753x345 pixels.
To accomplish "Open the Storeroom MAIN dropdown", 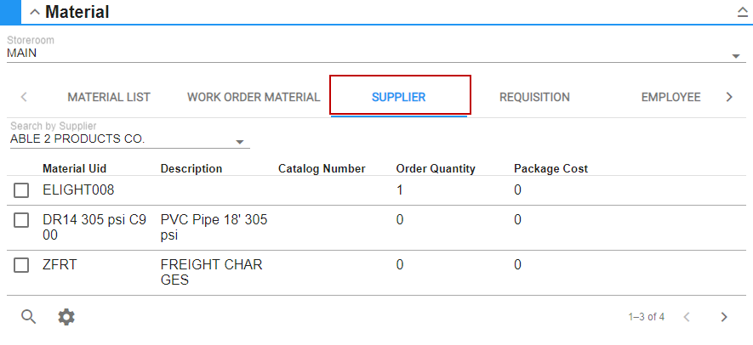I will tap(736, 57).
